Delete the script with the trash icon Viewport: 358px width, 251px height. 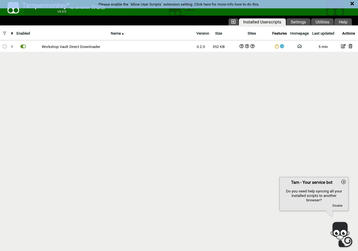point(350,46)
